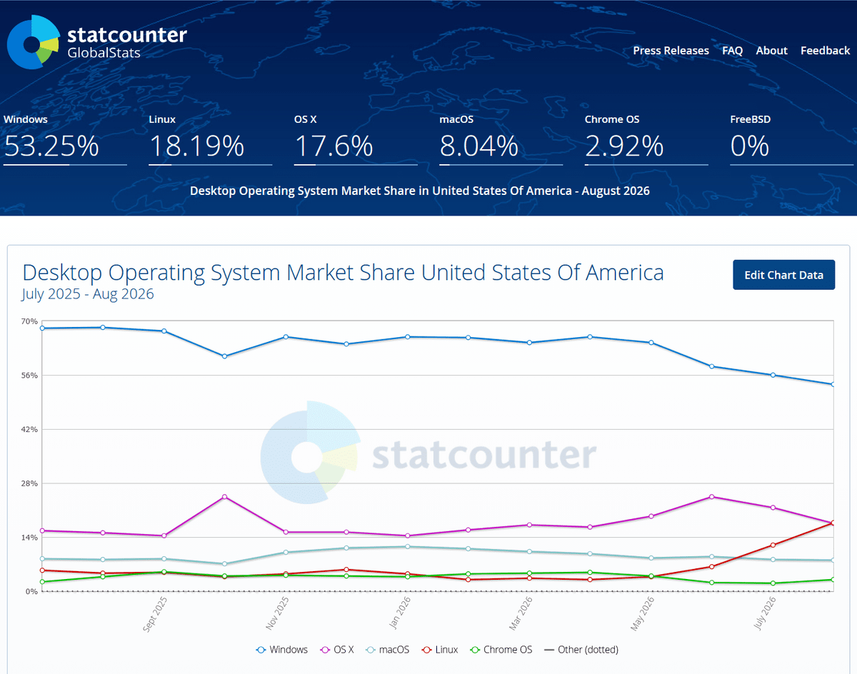Open the Feedback link
The image size is (857, 674).
click(825, 51)
